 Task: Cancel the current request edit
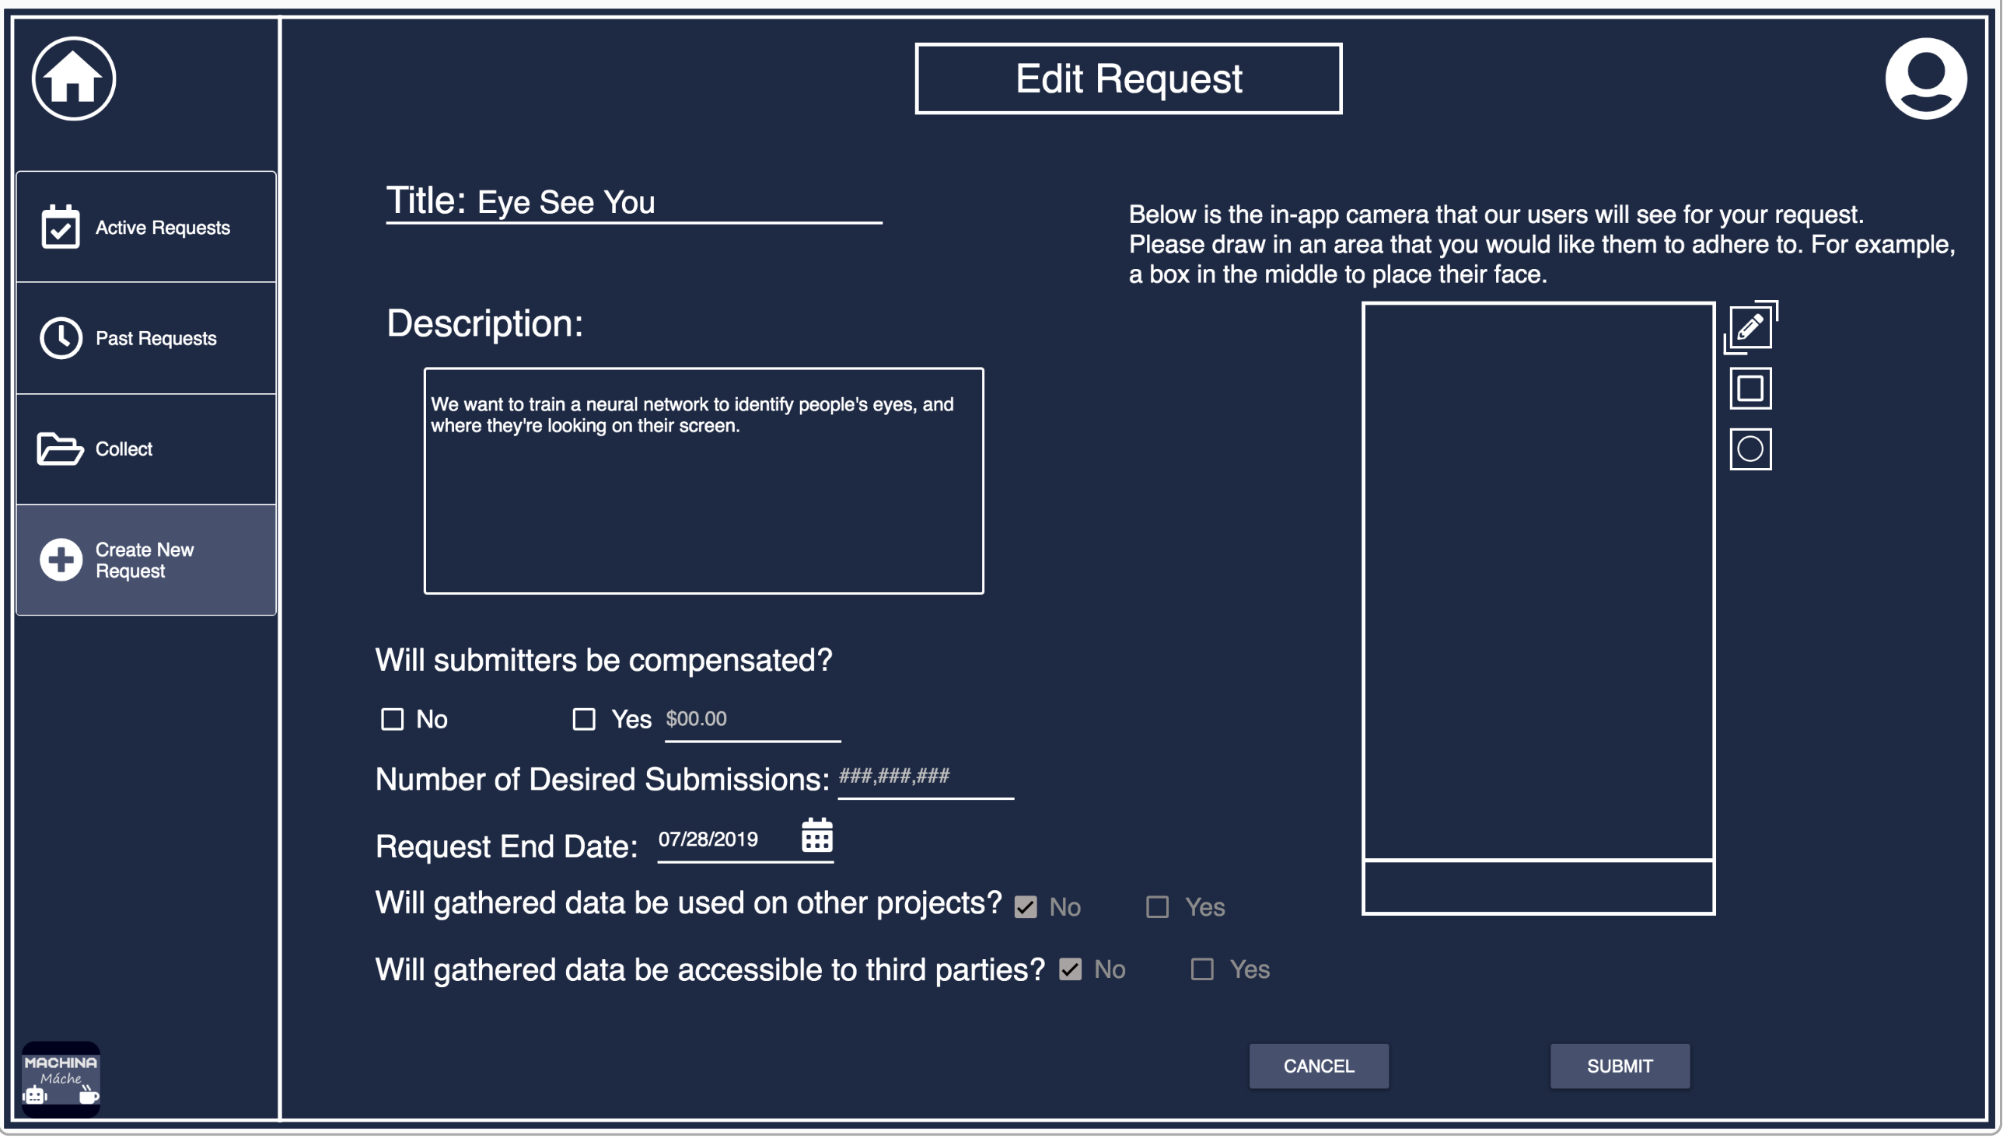pos(1315,1066)
